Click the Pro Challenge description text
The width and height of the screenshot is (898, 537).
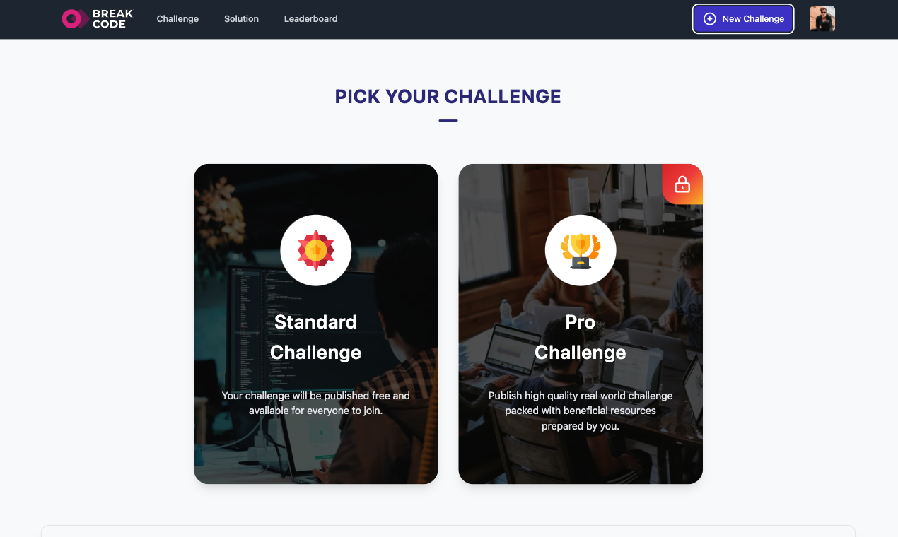[581, 411]
